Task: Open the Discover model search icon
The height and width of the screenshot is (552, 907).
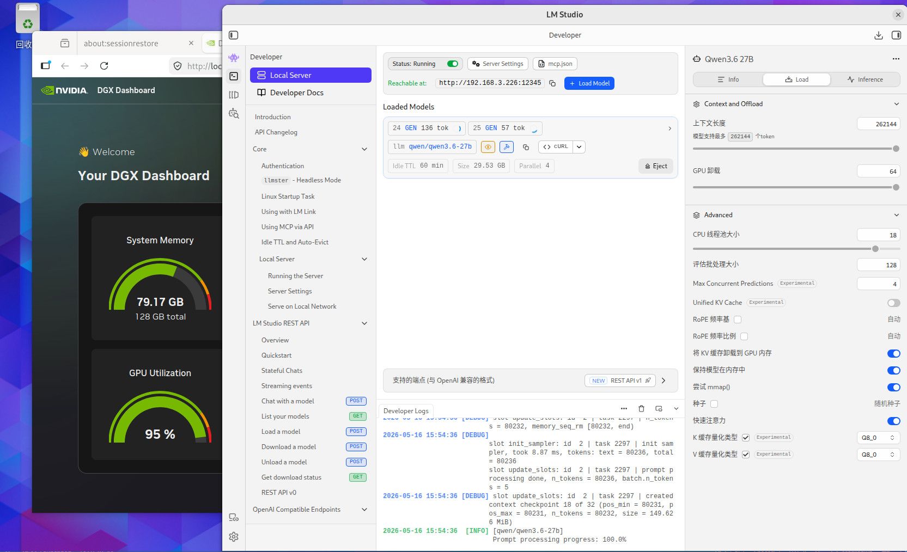Action: 234,113
